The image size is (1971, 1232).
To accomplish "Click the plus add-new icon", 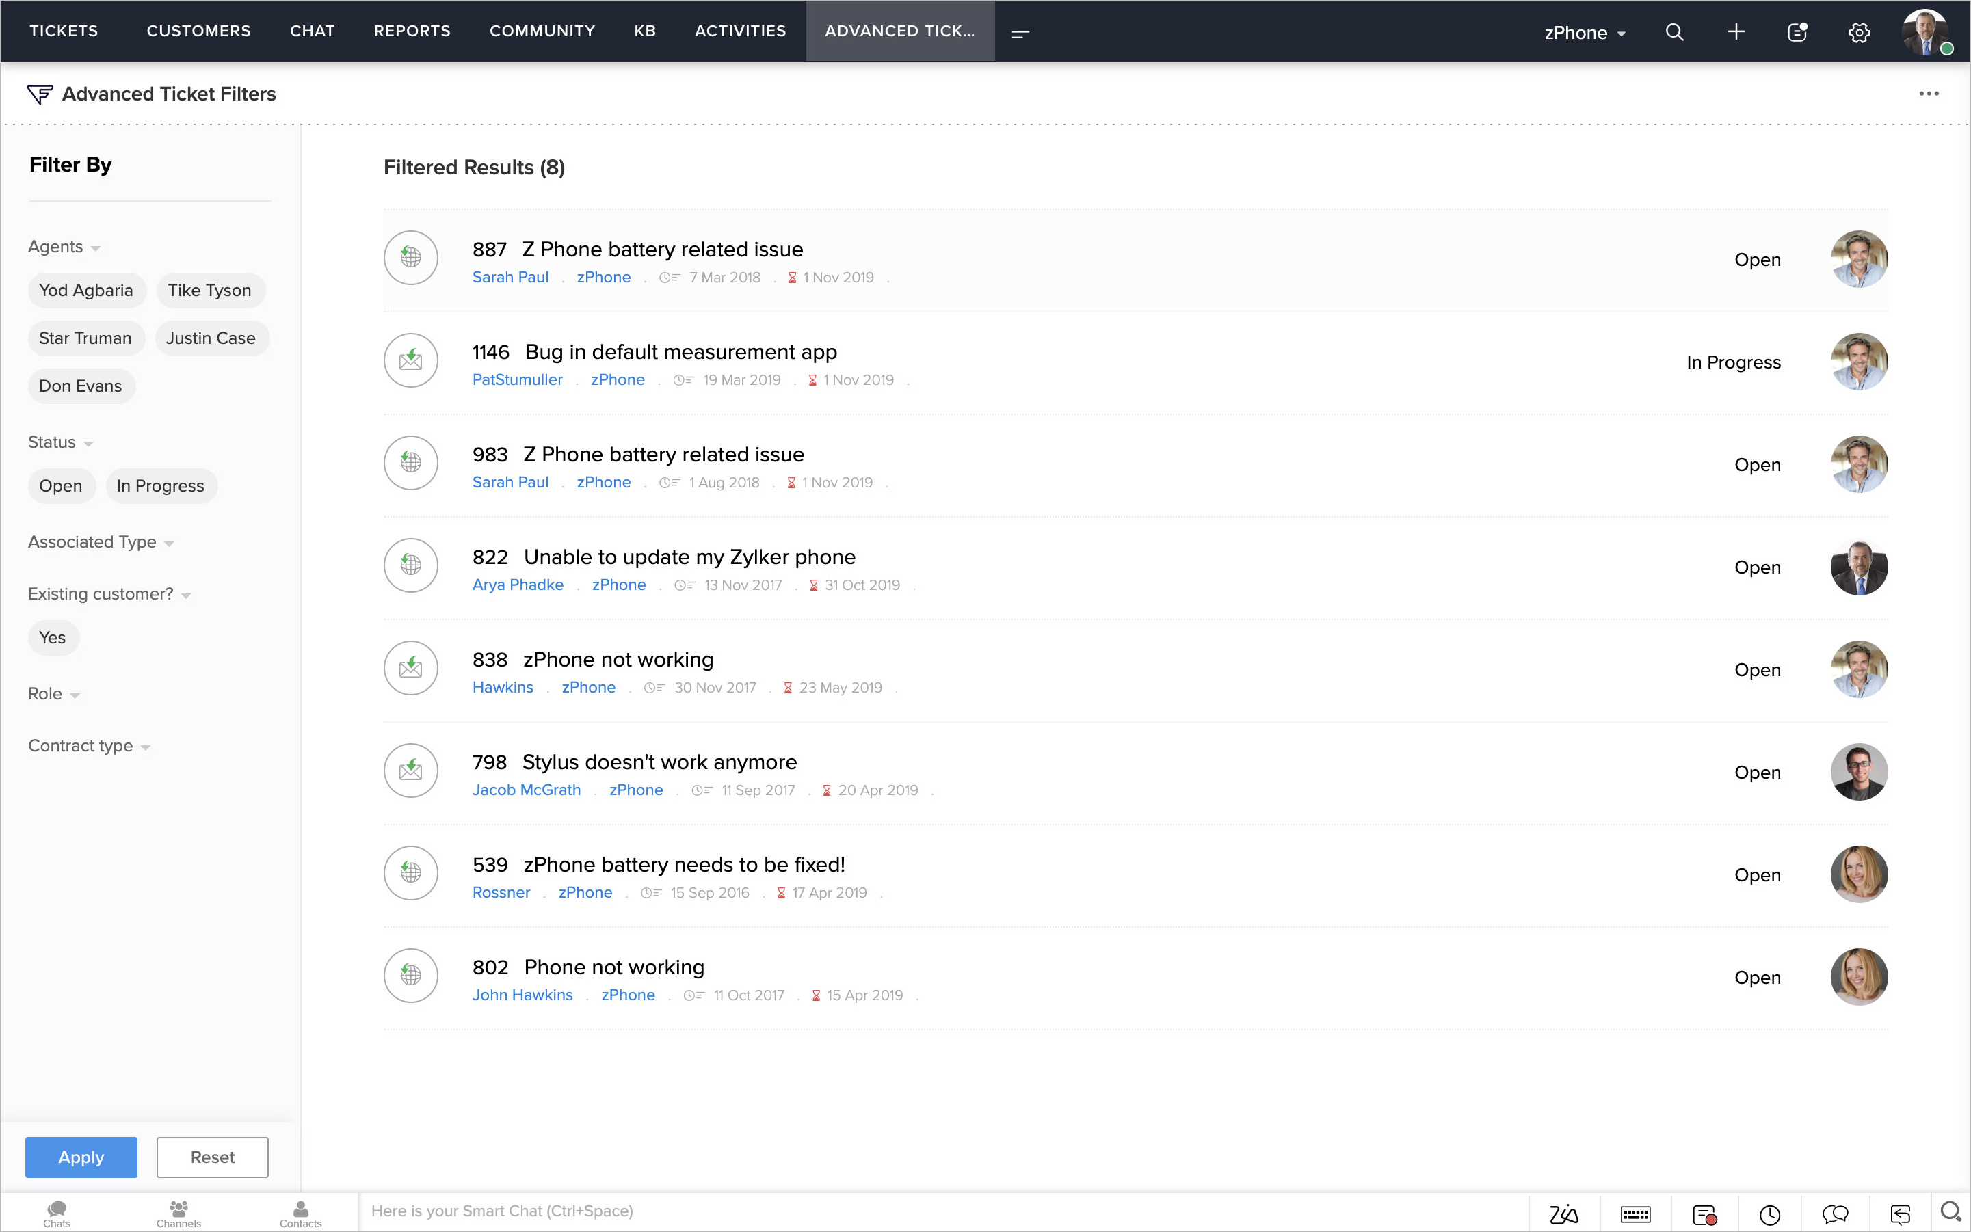I will coord(1736,31).
